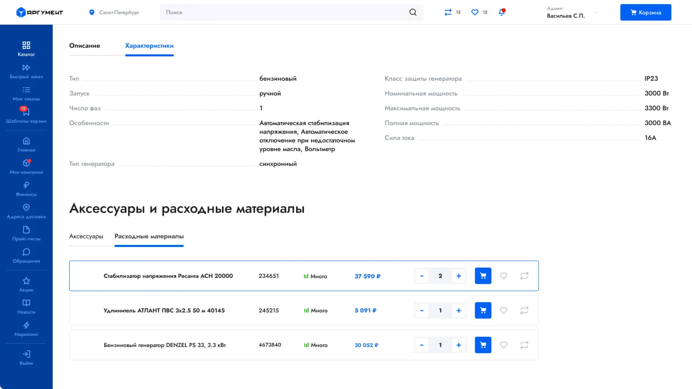Go to Финансы ruble icon

tap(26, 186)
